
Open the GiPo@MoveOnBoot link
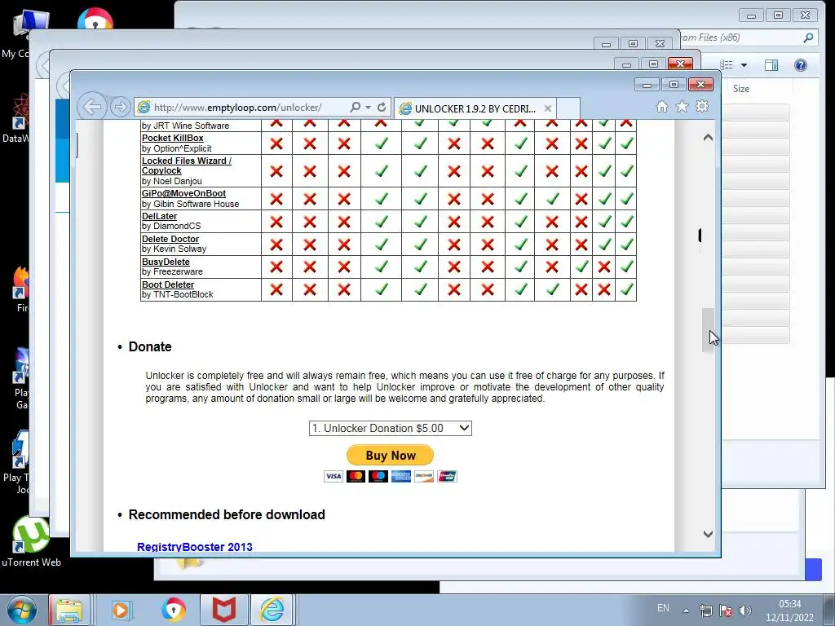183,193
